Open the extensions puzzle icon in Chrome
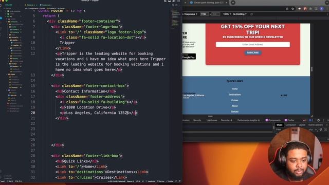Screen dimensions: 329x185 tap(310, 9)
